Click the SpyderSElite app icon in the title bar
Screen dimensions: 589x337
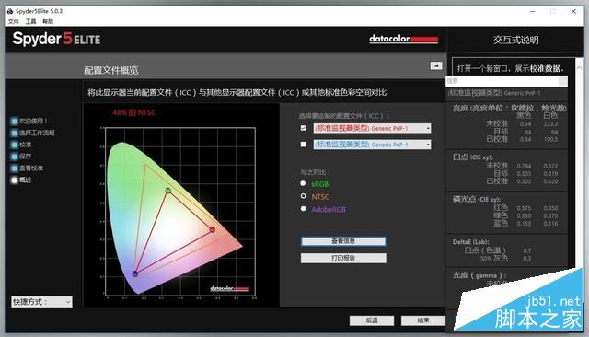pos(10,11)
